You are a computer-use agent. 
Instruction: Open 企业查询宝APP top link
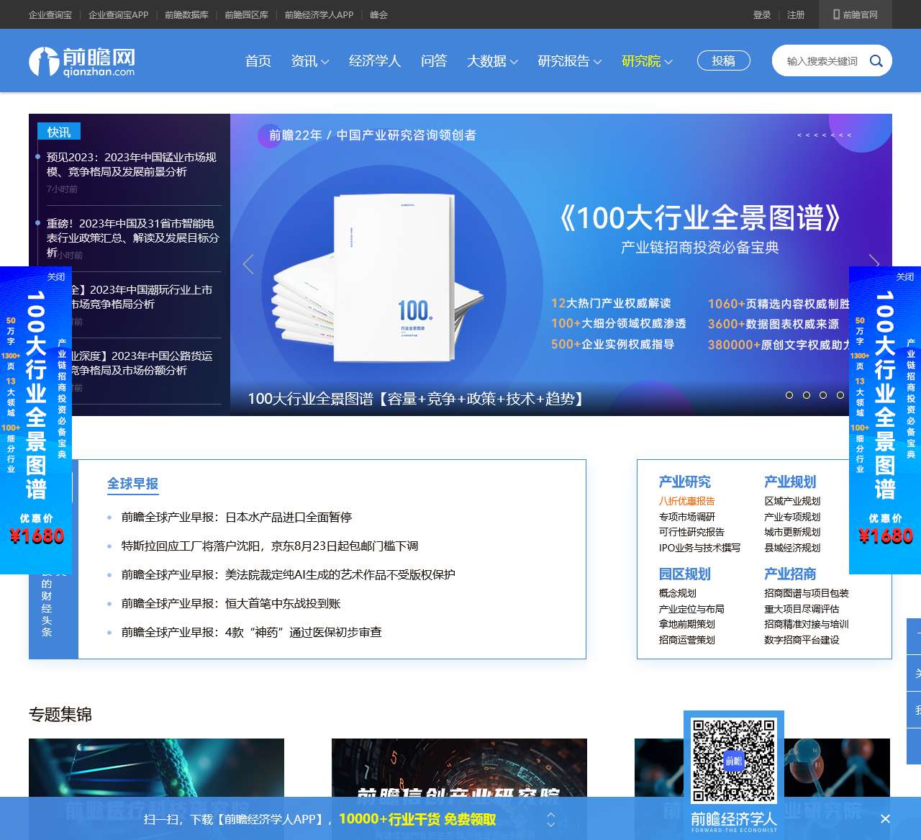click(119, 14)
